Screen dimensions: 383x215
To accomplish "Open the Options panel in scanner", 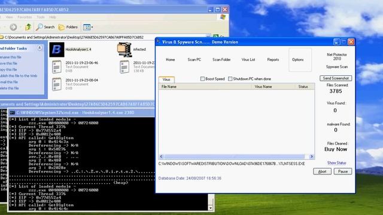I will [300, 60].
